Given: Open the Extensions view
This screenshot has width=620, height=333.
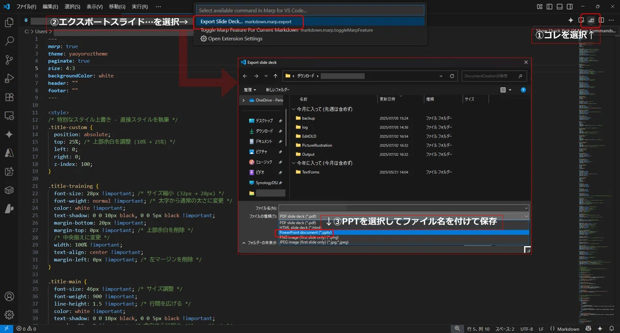Looking at the screenshot, I should (9, 97).
